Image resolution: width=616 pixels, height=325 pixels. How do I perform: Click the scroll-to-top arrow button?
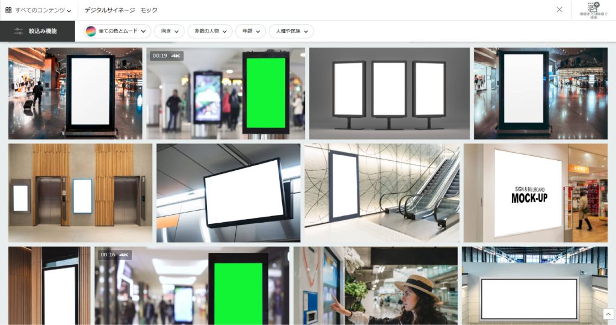[608, 314]
